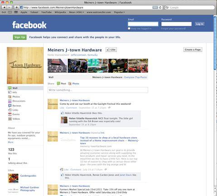The width and height of the screenshot is (217, 196).
Task: Expand the Popular bookmarks menu
Action: pos(119,12)
